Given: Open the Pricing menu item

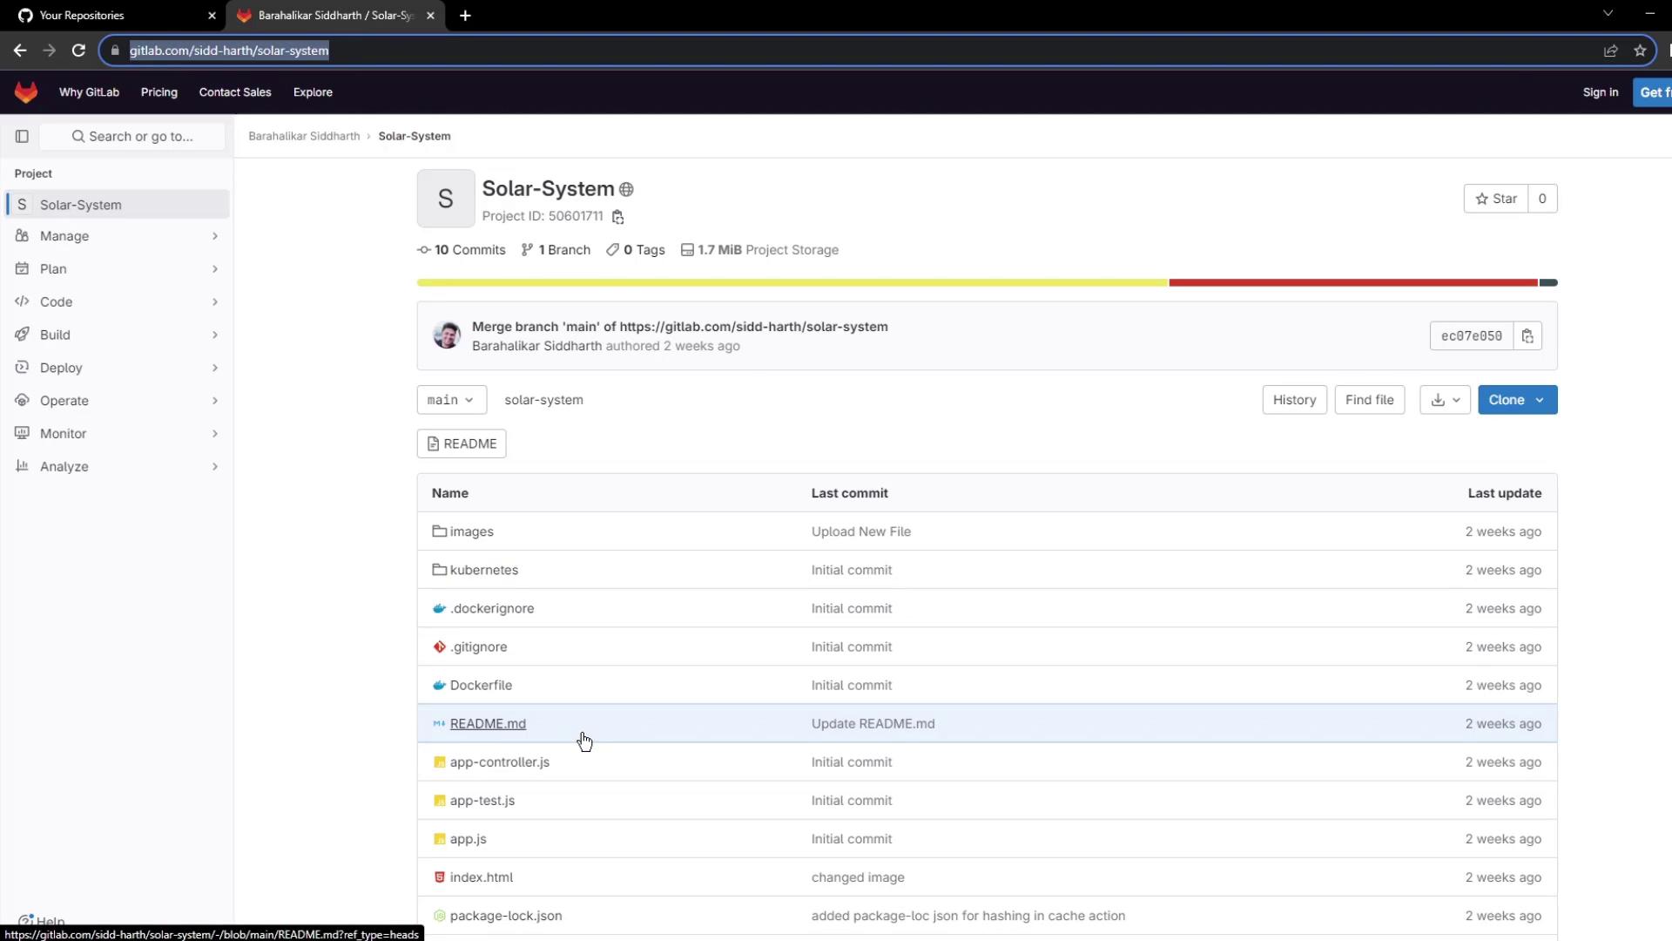Looking at the screenshot, I should (158, 92).
